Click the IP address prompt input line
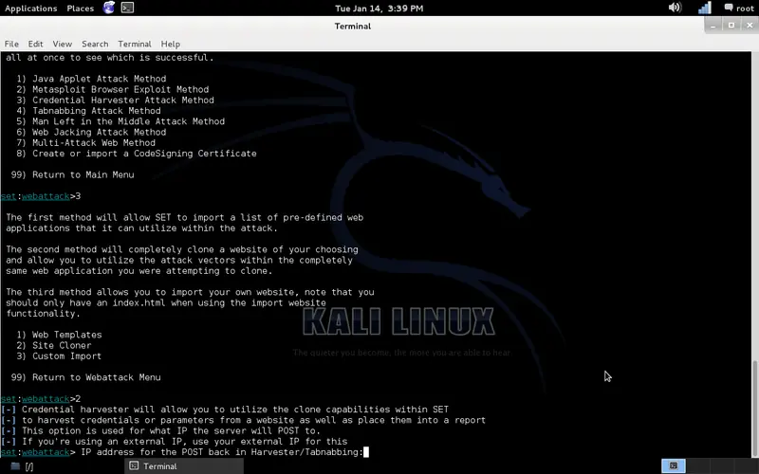The image size is (759, 474). click(x=184, y=452)
